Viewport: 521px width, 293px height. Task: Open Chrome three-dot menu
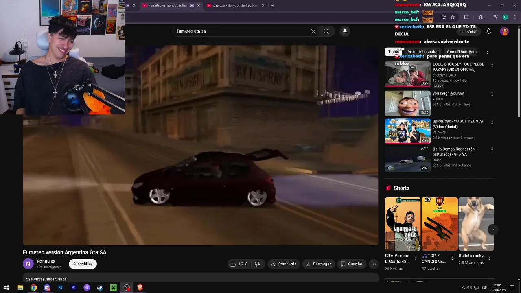click(x=515, y=17)
